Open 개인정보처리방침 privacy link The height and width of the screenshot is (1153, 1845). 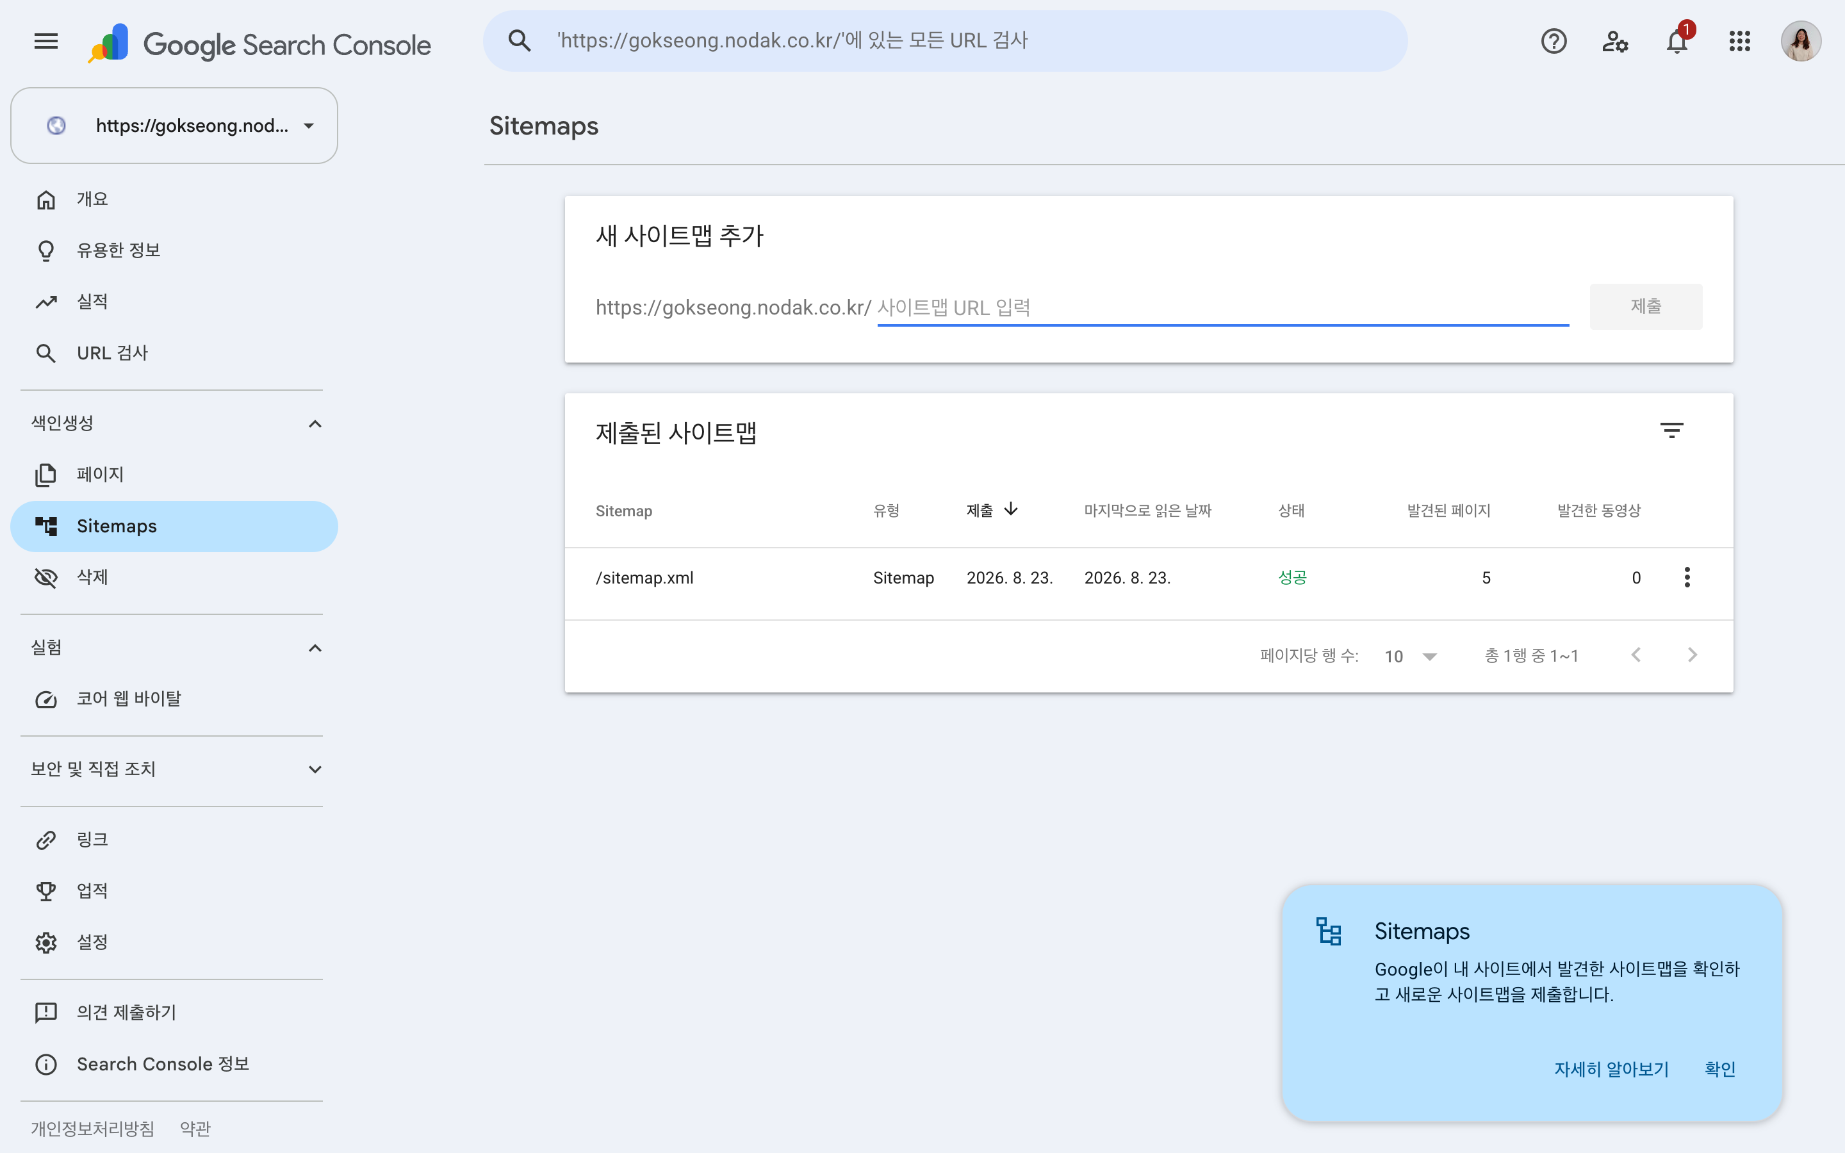(x=92, y=1129)
